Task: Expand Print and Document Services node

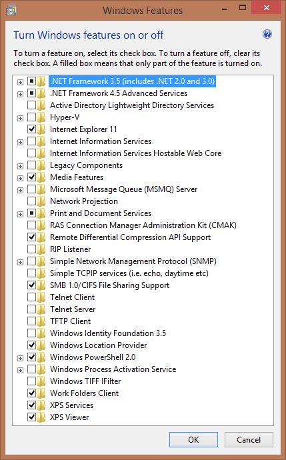Action: pyautogui.click(x=20, y=214)
